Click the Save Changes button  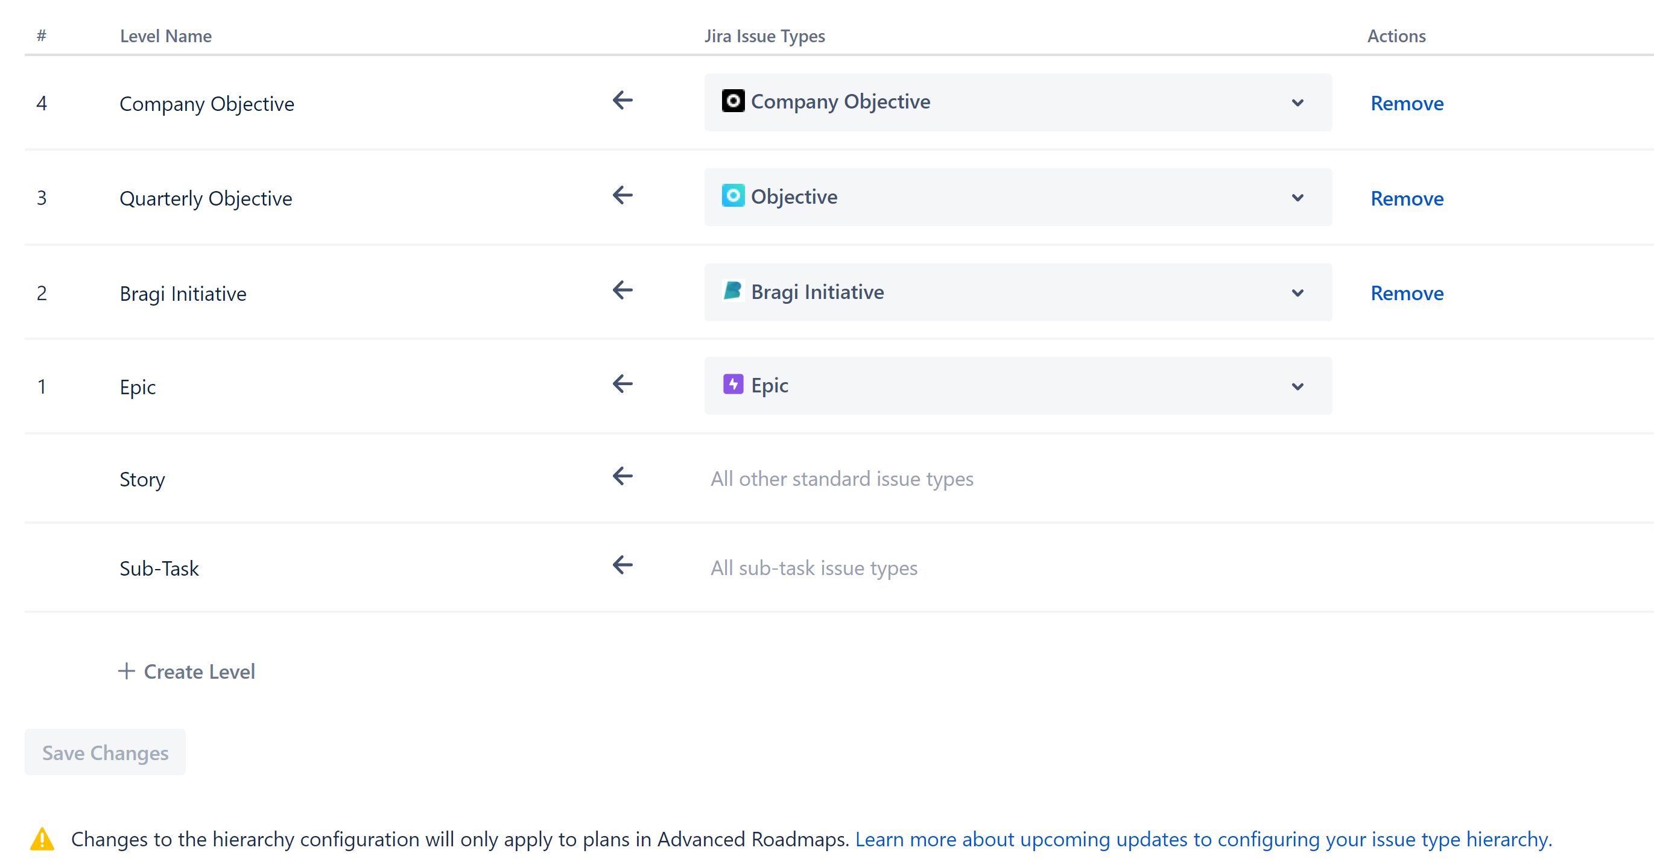(106, 752)
